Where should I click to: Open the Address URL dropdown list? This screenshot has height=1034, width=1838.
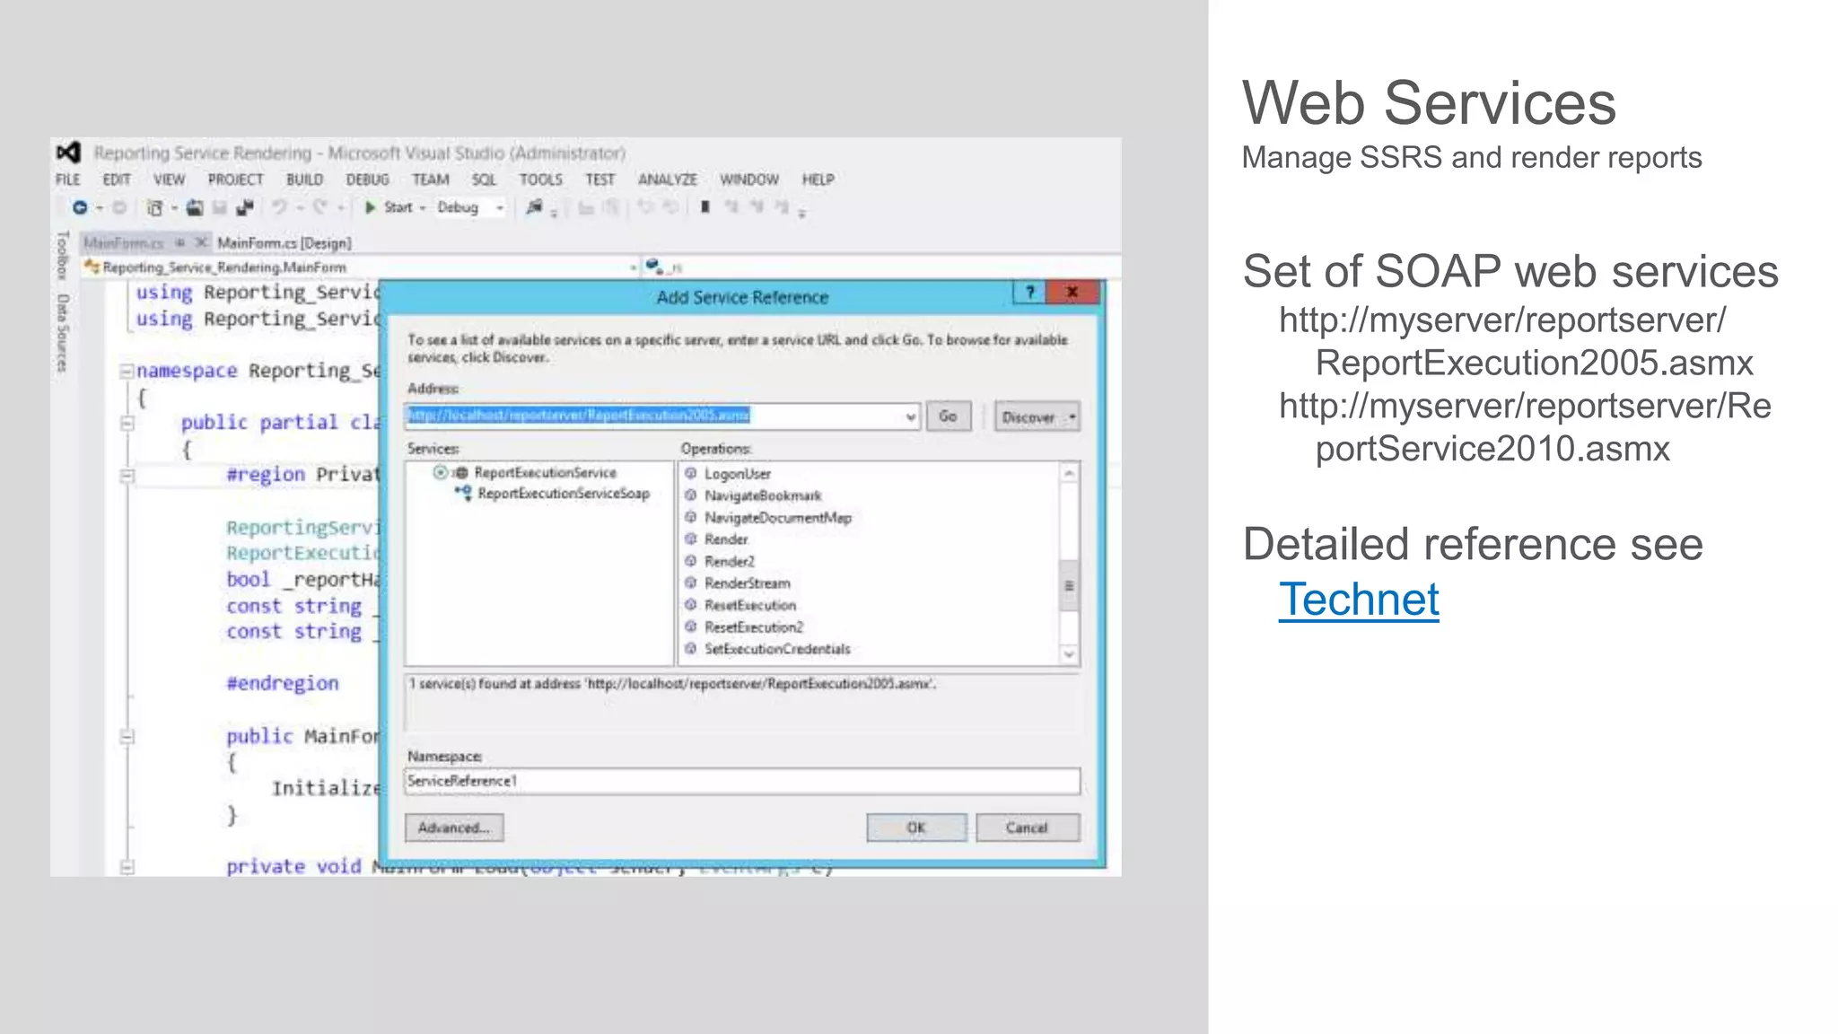coord(910,416)
